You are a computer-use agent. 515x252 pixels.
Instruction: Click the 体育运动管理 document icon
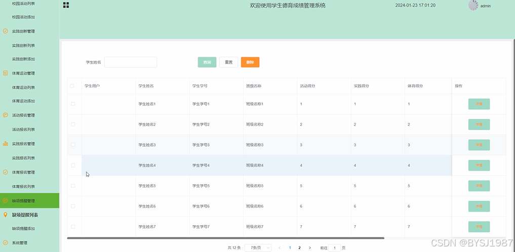point(5,73)
